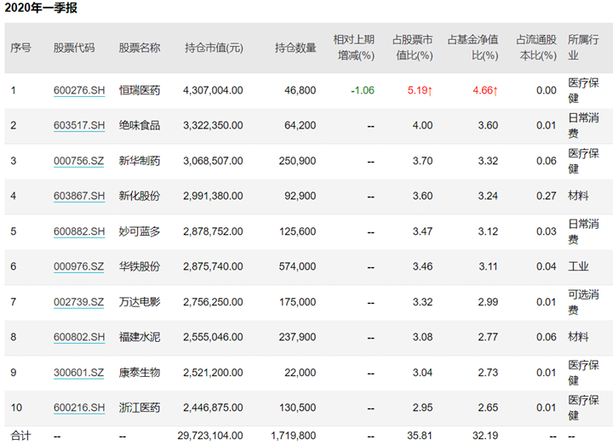Click the 持仓市值(元) column header
Viewport: 613px width, 445px height.
(x=214, y=48)
